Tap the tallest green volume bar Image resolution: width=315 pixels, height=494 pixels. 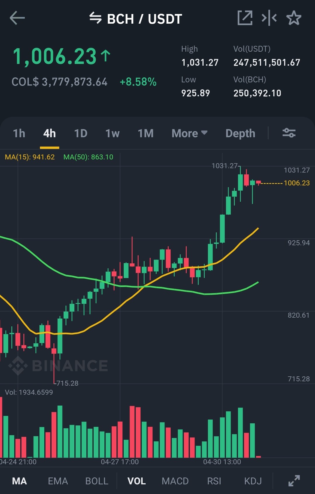point(60,431)
